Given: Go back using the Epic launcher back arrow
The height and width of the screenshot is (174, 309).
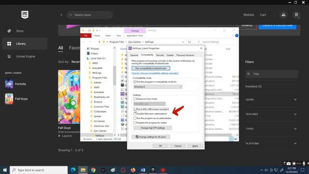Looking at the screenshot, I should (61, 15).
